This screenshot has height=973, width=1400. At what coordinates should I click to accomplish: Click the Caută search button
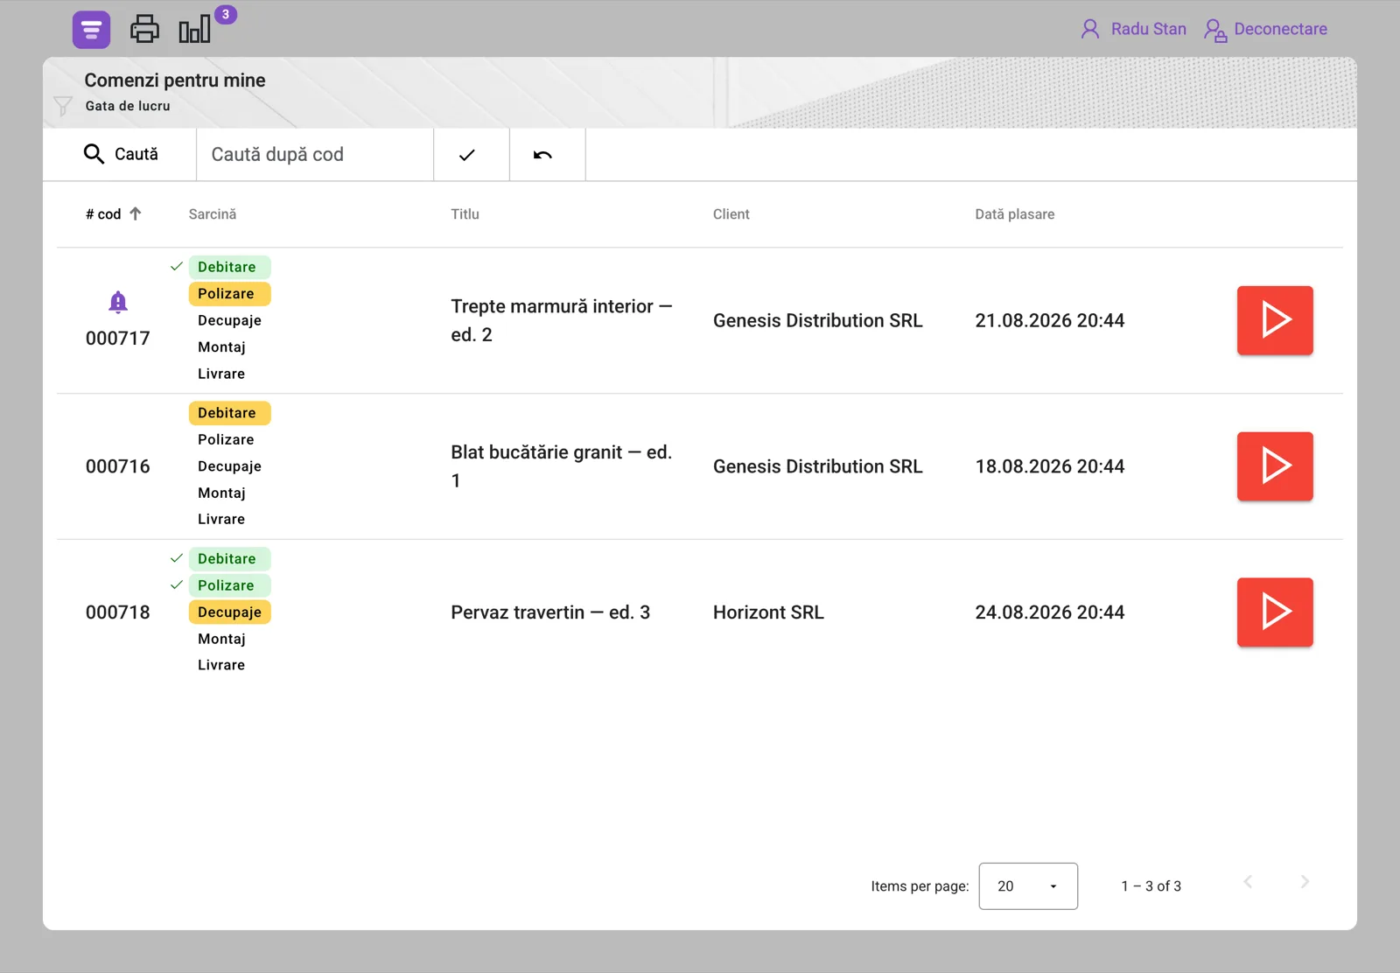(120, 155)
